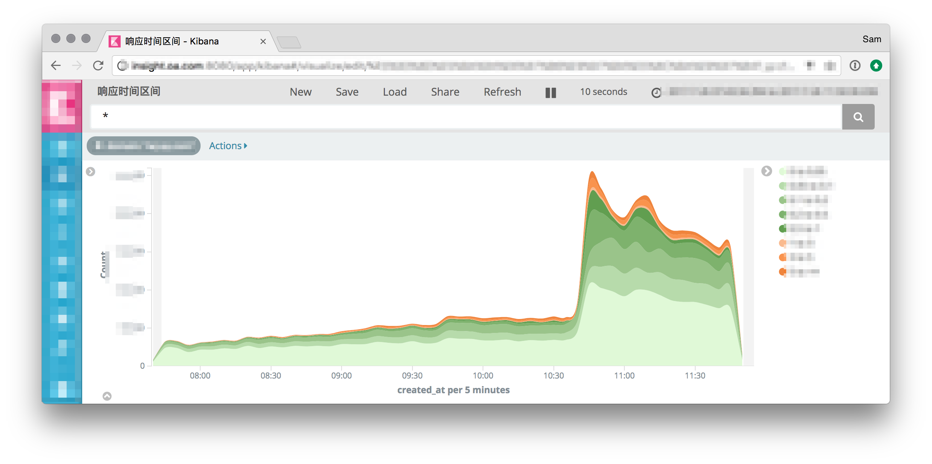The height and width of the screenshot is (464, 932).
Task: Open the password manager extension icon
Action: tap(855, 66)
